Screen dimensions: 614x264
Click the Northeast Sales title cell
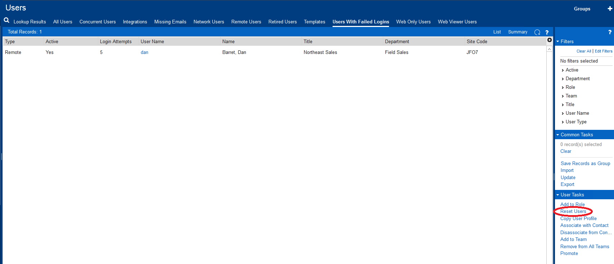pos(320,53)
